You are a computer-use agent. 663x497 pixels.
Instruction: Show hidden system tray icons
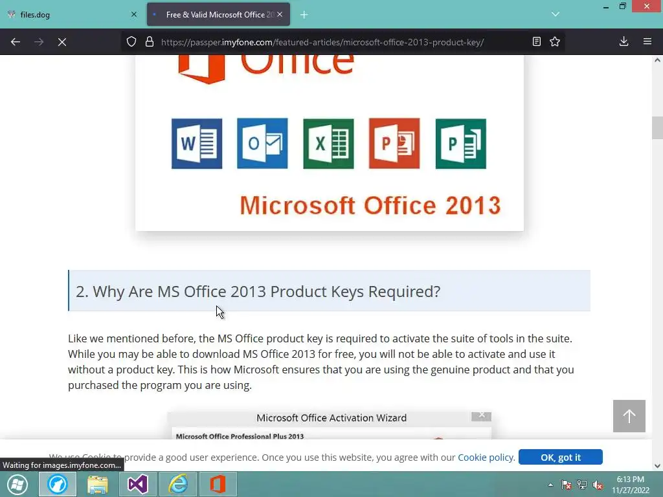(550, 485)
